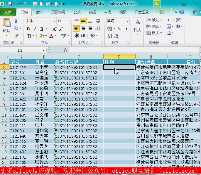This screenshot has height=175, width=201.
Task: Toggle Underline formatting
Action: [x=42, y=29]
